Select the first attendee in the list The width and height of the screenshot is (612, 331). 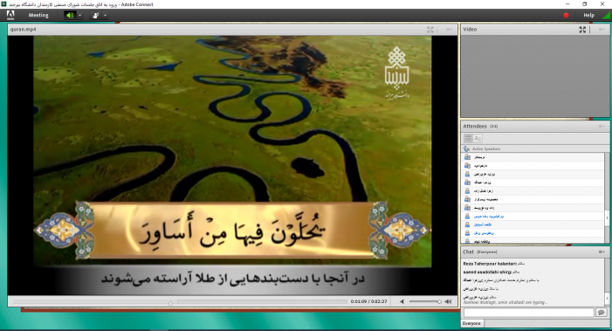click(x=533, y=157)
